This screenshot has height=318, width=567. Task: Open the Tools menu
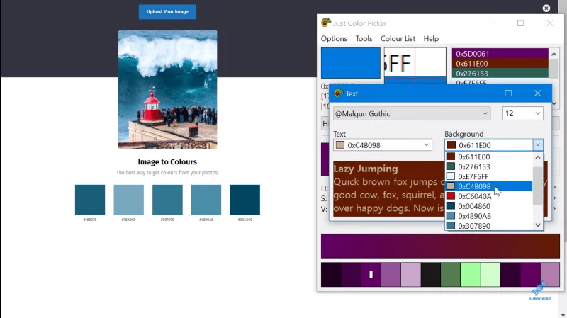pyautogui.click(x=364, y=39)
